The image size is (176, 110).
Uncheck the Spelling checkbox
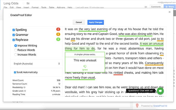click(x=14, y=30)
